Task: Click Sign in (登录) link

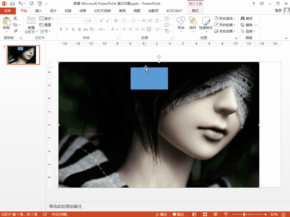Action: 278,10
